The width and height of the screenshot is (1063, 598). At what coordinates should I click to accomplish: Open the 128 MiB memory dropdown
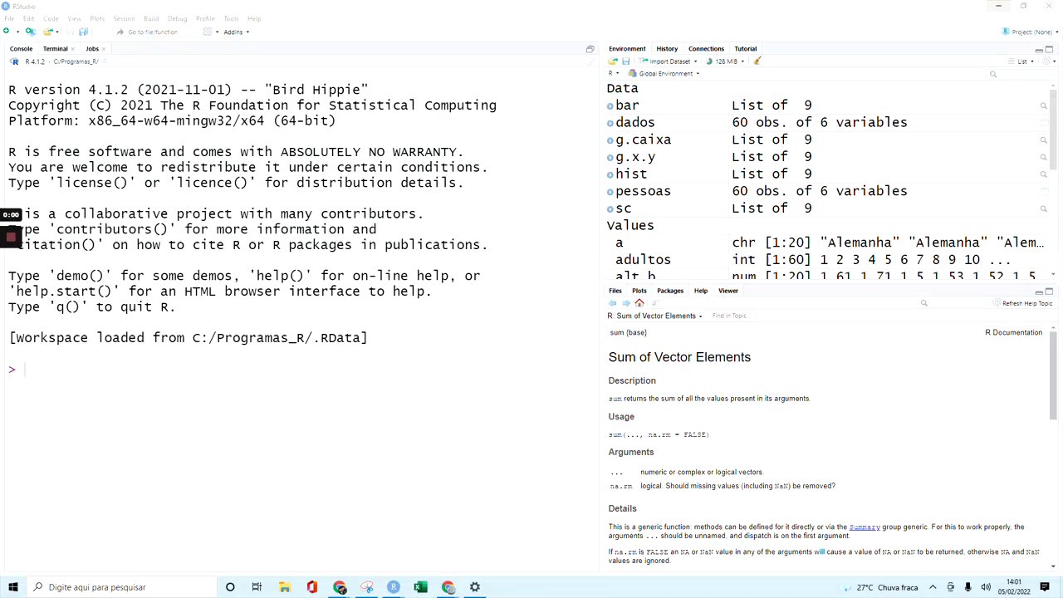(726, 61)
